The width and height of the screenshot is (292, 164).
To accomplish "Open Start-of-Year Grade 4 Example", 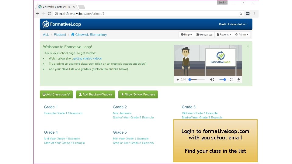I will tap(64, 143).
